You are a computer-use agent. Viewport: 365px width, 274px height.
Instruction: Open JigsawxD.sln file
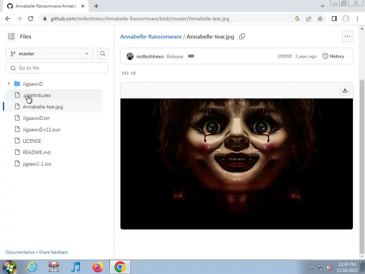click(36, 118)
